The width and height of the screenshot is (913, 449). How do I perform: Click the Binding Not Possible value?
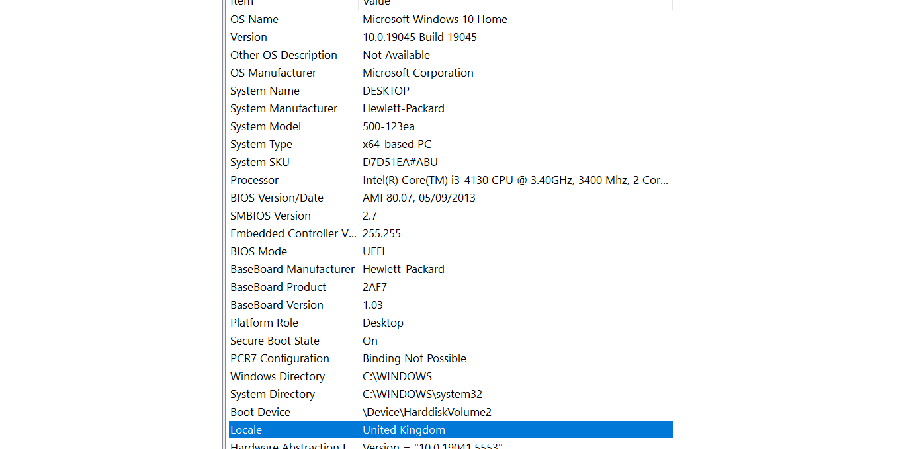coord(414,358)
